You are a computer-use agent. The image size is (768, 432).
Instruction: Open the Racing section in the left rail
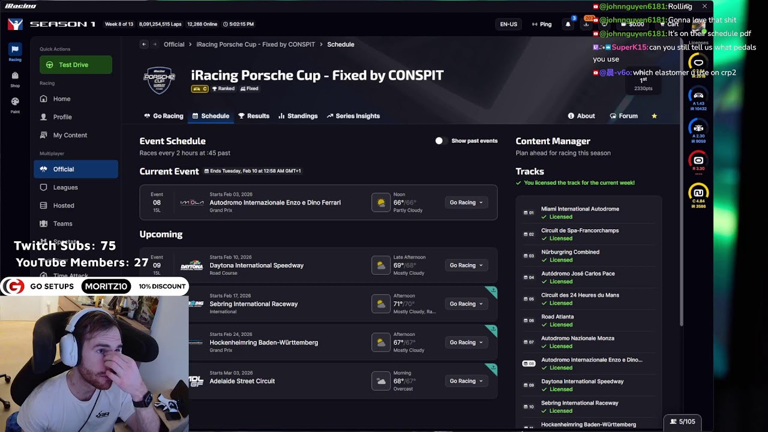(x=15, y=52)
